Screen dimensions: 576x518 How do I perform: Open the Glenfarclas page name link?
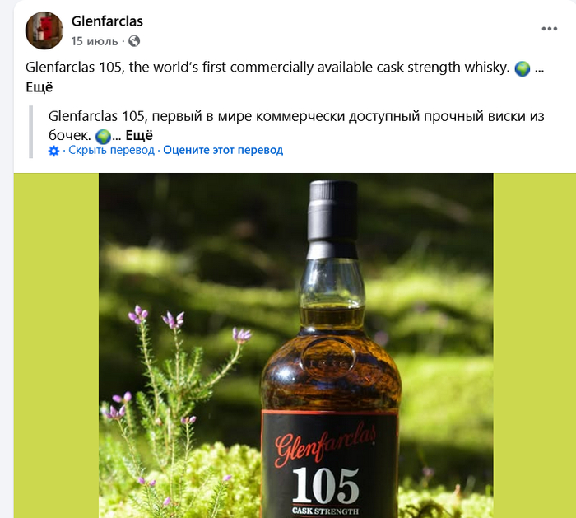107,21
